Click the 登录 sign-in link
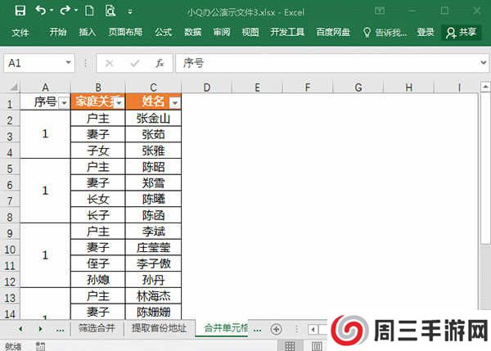This screenshot has height=351, width=491. coord(426,32)
